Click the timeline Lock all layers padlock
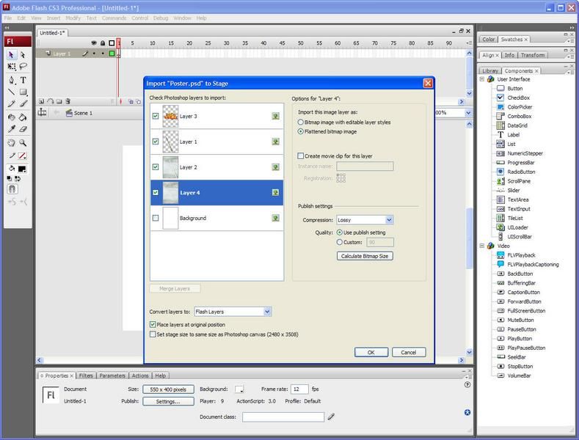Image resolution: width=579 pixels, height=440 pixels. click(x=103, y=43)
